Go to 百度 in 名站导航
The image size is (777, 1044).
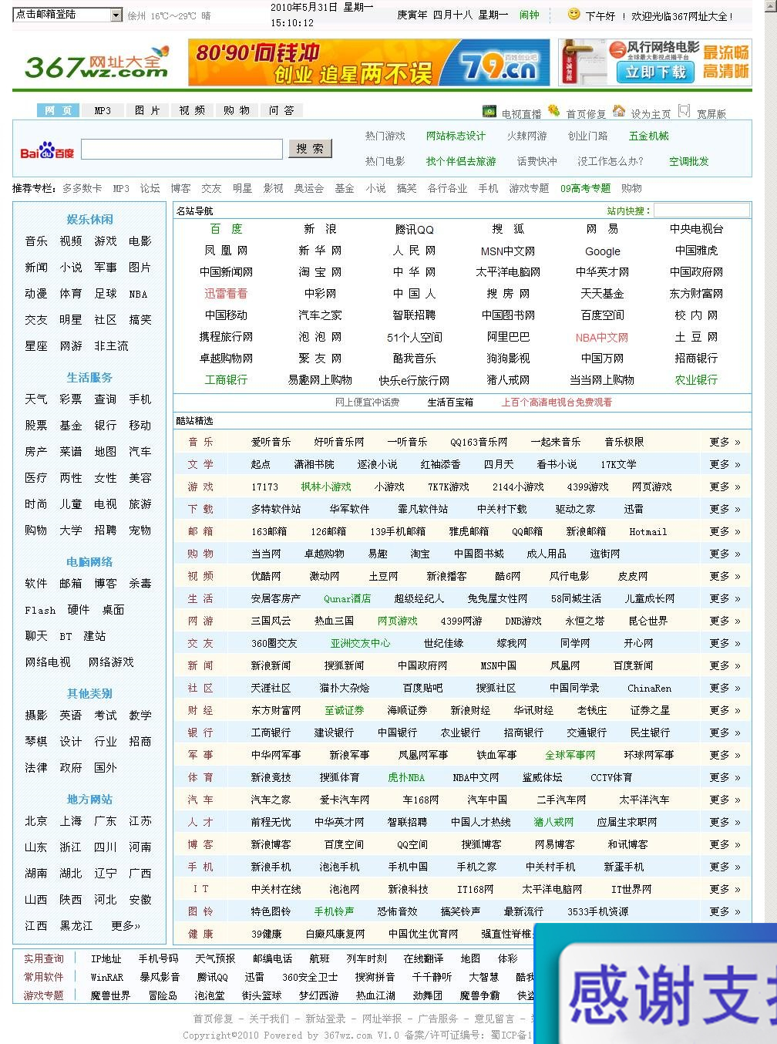[226, 229]
